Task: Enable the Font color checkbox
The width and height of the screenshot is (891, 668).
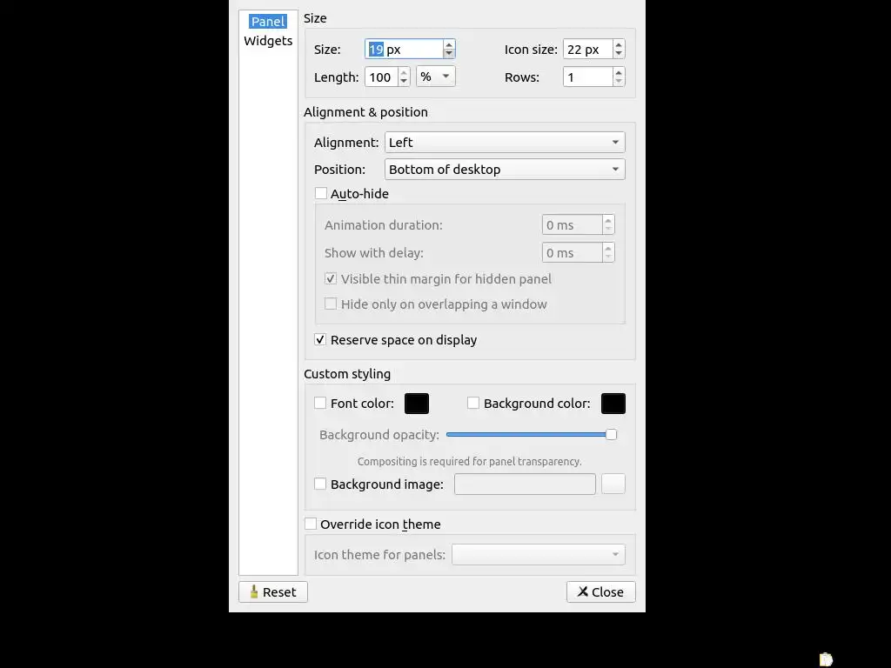Action: point(320,404)
